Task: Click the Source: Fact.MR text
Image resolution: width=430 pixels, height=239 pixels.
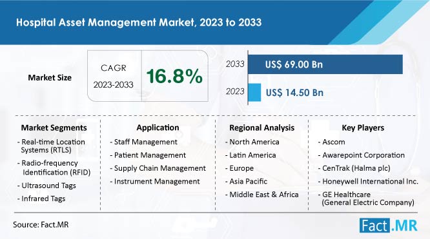Action: (41, 225)
